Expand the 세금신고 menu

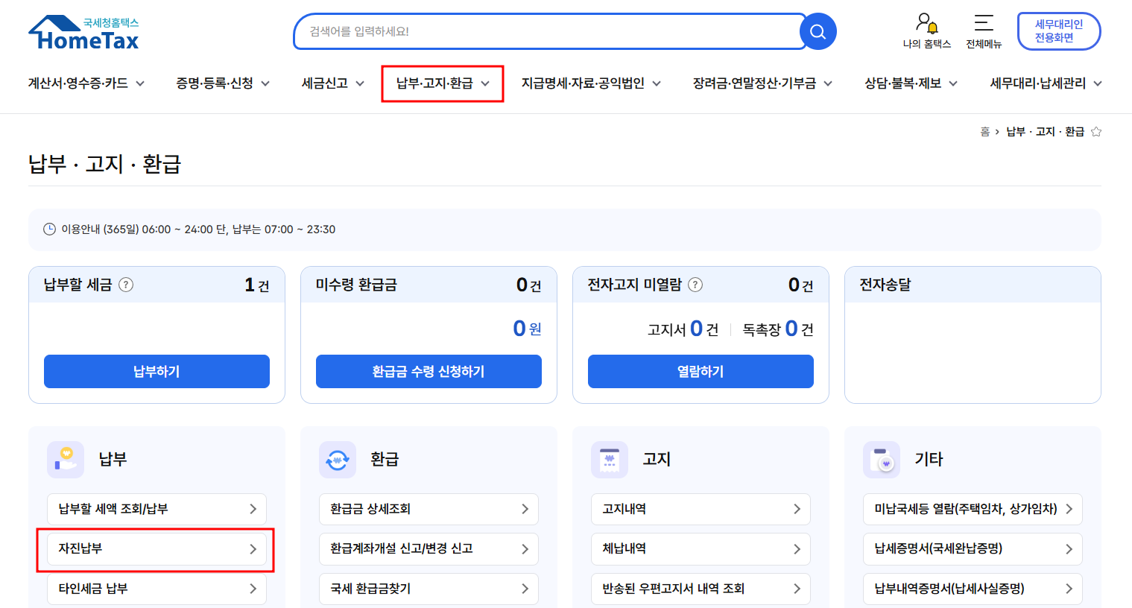[x=332, y=83]
